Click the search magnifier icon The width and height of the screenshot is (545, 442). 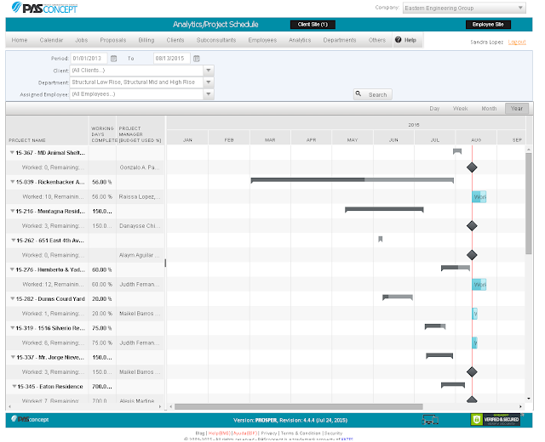(x=359, y=94)
